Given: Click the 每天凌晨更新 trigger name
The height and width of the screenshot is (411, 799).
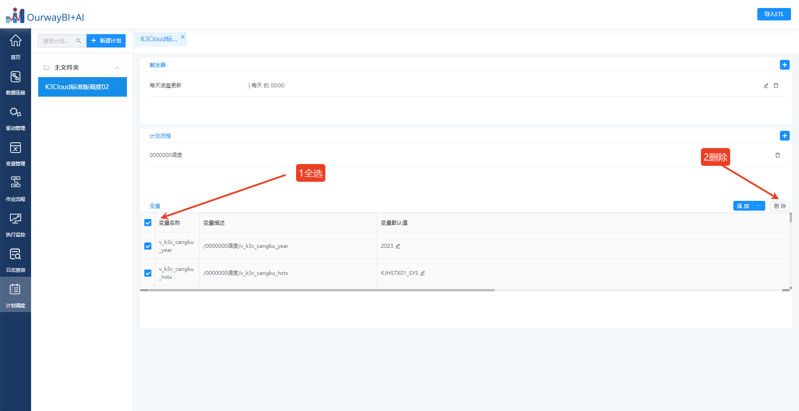Looking at the screenshot, I should [x=166, y=86].
